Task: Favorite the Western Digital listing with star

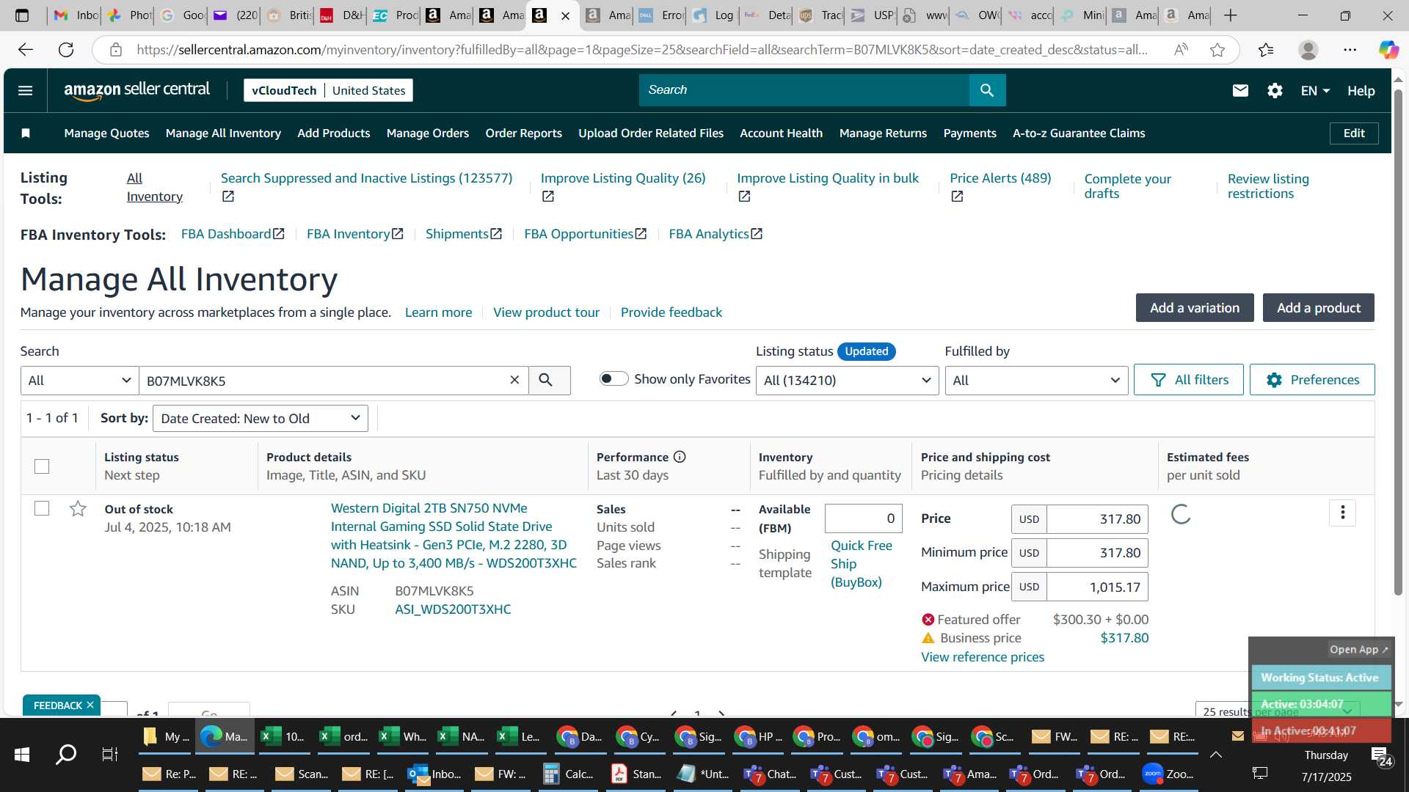Action: point(78,508)
